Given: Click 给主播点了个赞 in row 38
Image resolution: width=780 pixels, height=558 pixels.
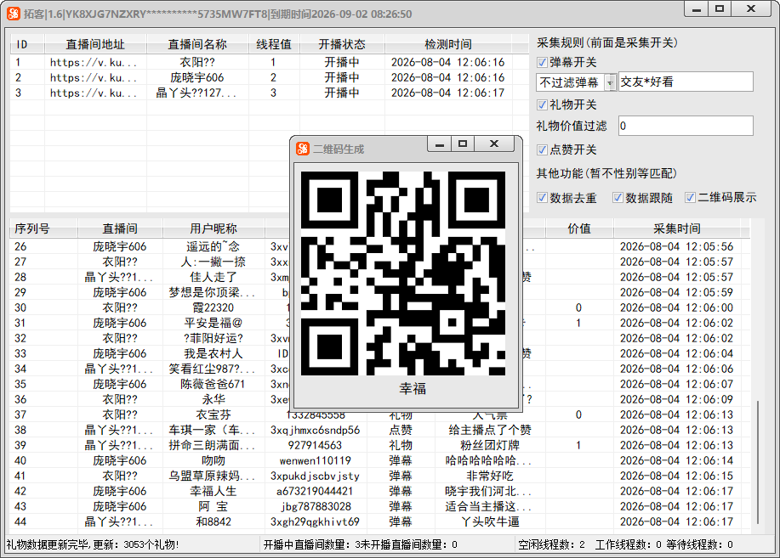Looking at the screenshot, I should pos(490,431).
